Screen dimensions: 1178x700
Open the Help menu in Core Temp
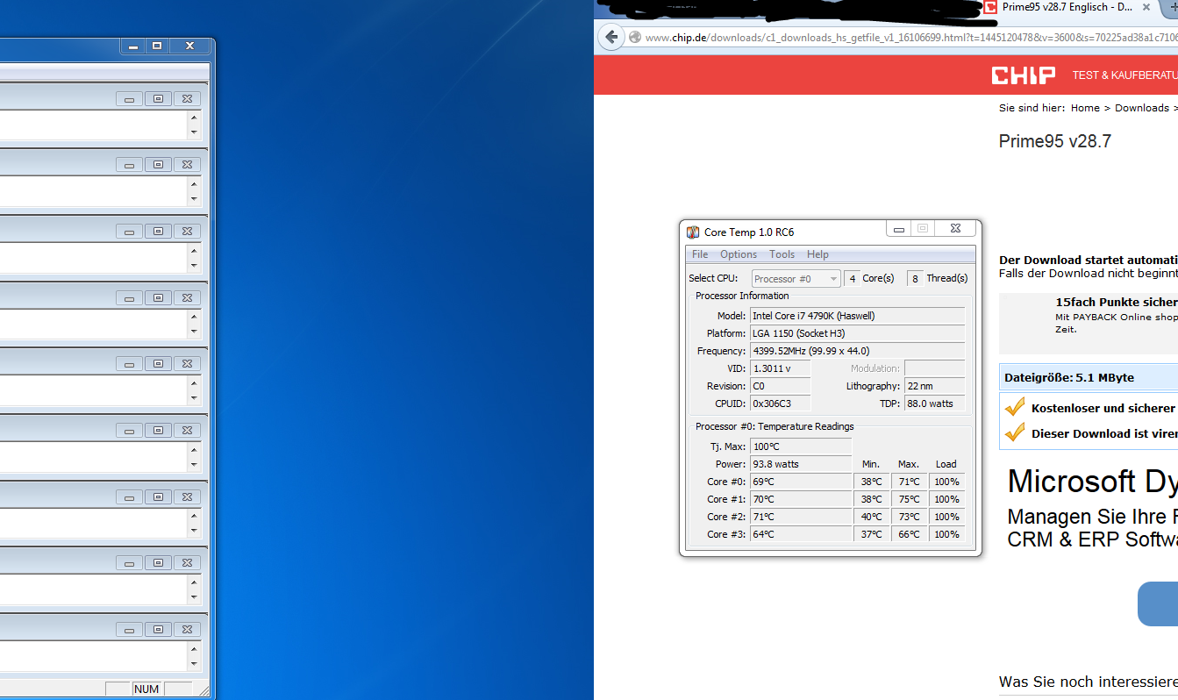click(817, 254)
